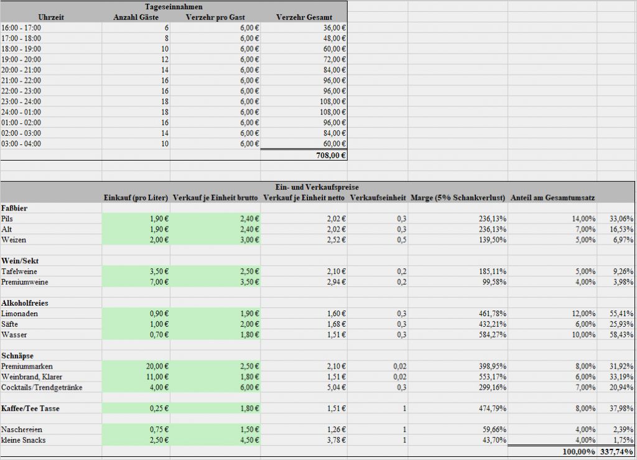Select the Wasser margin value 584,27%
Viewport: 637px width, 460px height.
click(x=460, y=335)
